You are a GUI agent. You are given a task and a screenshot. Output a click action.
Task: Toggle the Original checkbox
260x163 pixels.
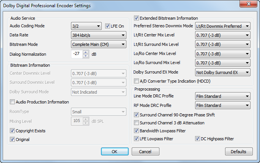pos(12,139)
